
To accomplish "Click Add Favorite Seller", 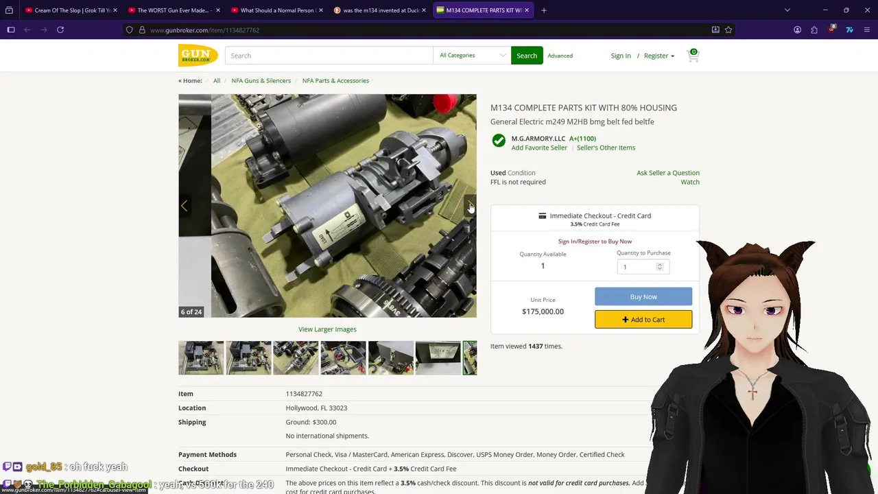I will tap(539, 148).
